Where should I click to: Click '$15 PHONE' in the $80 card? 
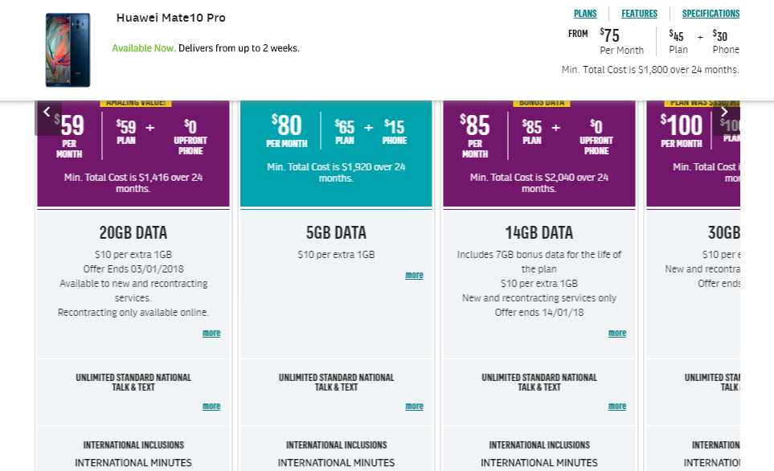tap(395, 132)
